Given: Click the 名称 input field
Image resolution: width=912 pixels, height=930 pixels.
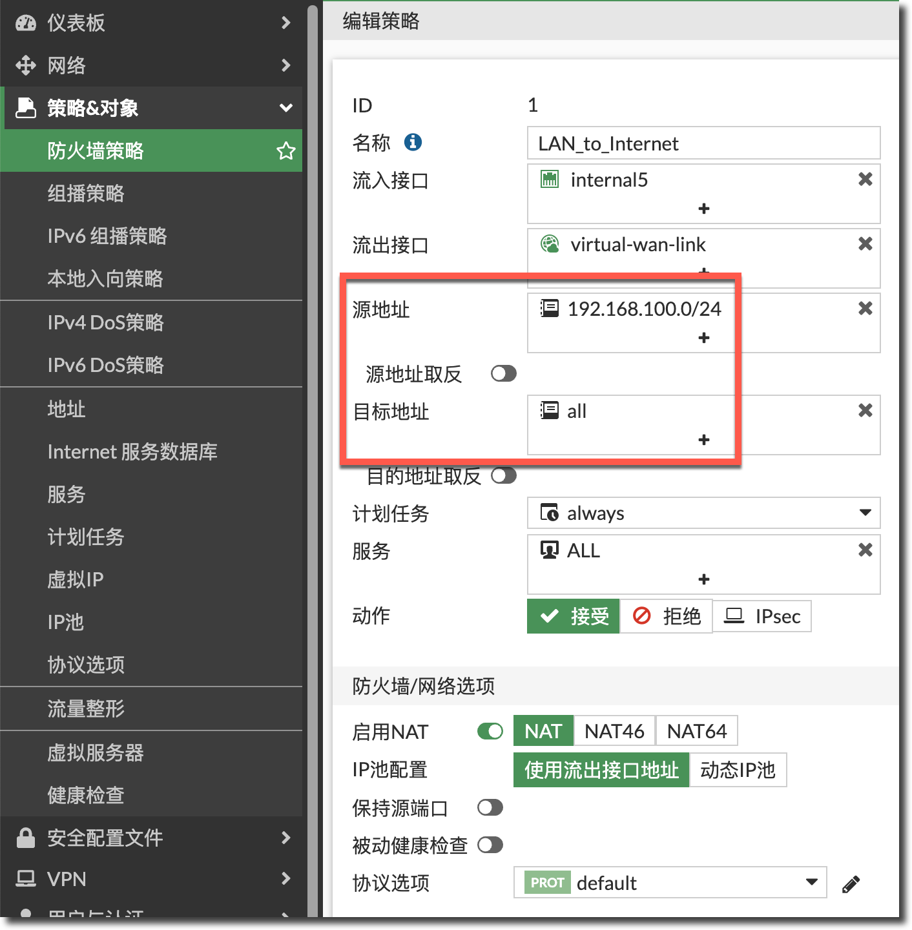Looking at the screenshot, I should tap(703, 143).
